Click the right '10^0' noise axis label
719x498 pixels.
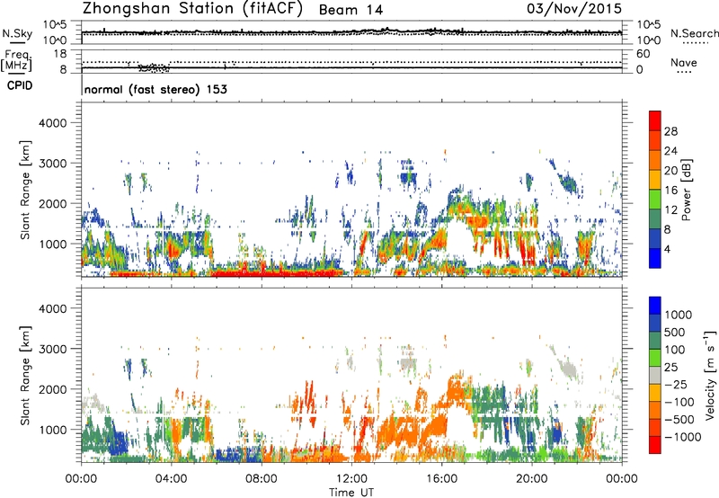tap(648, 40)
